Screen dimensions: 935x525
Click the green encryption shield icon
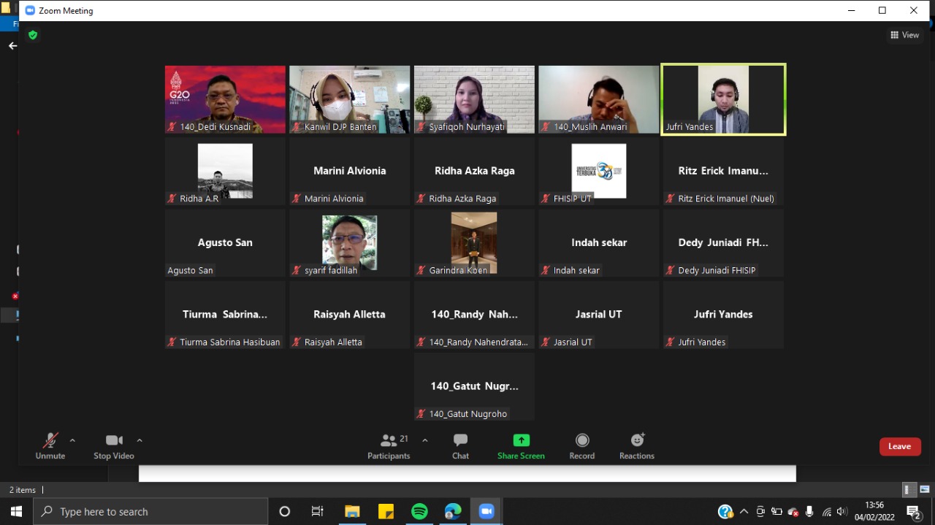point(32,35)
